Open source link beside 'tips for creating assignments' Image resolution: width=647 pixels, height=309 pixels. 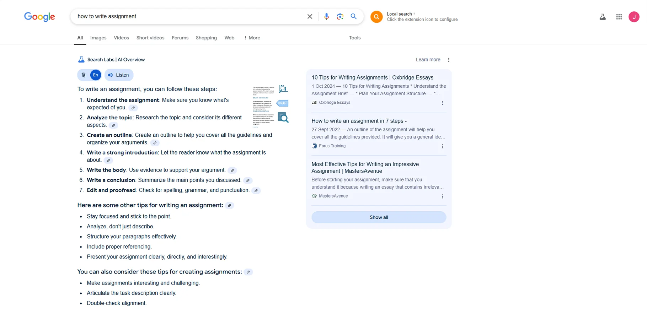[248, 272]
